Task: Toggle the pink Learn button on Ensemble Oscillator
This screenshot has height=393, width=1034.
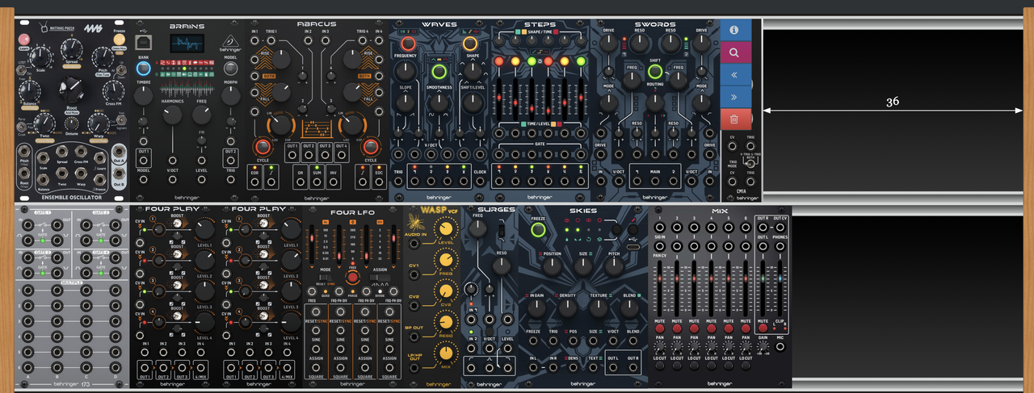Action: pos(23,40)
